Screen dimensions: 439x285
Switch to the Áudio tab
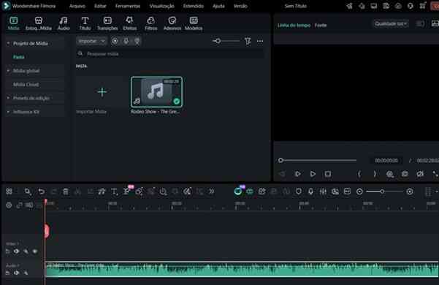point(64,23)
